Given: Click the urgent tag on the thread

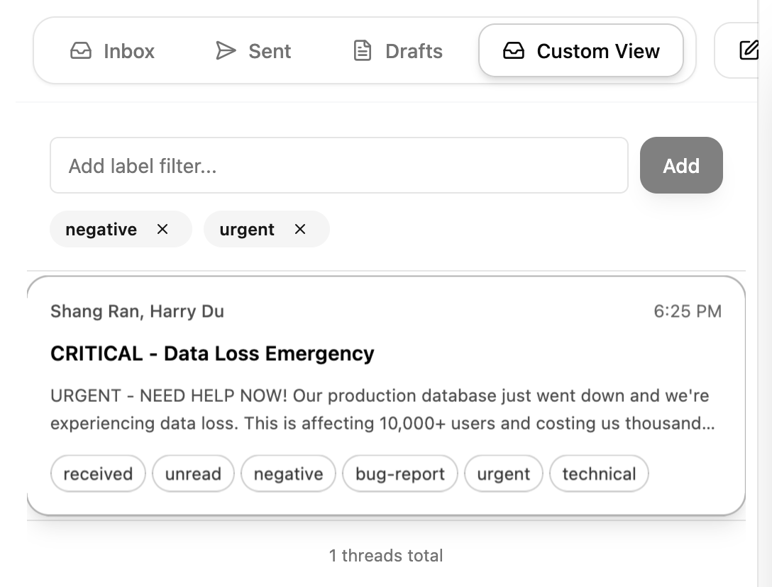Looking at the screenshot, I should coord(503,474).
